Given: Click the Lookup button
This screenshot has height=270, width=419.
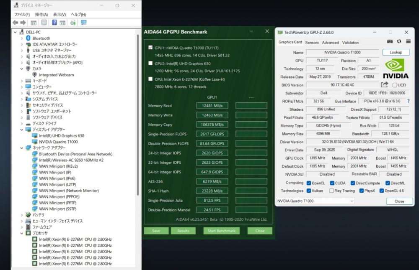Looking at the screenshot, I should tap(396, 52).
